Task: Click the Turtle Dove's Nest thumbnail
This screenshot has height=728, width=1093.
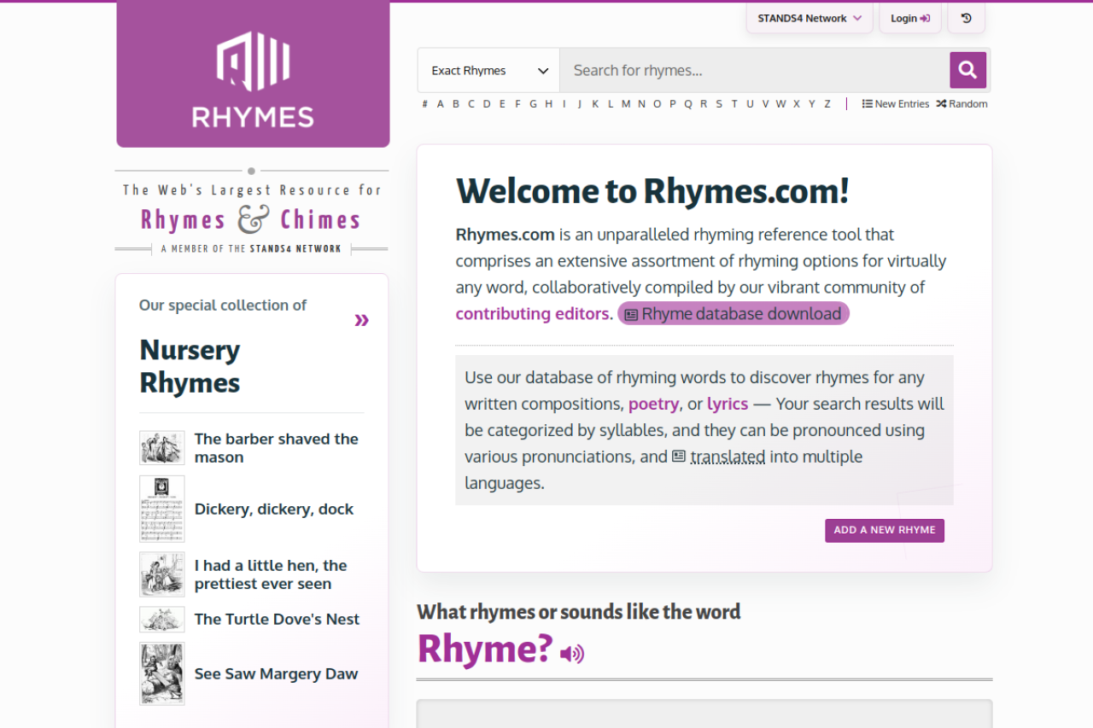Action: [162, 620]
